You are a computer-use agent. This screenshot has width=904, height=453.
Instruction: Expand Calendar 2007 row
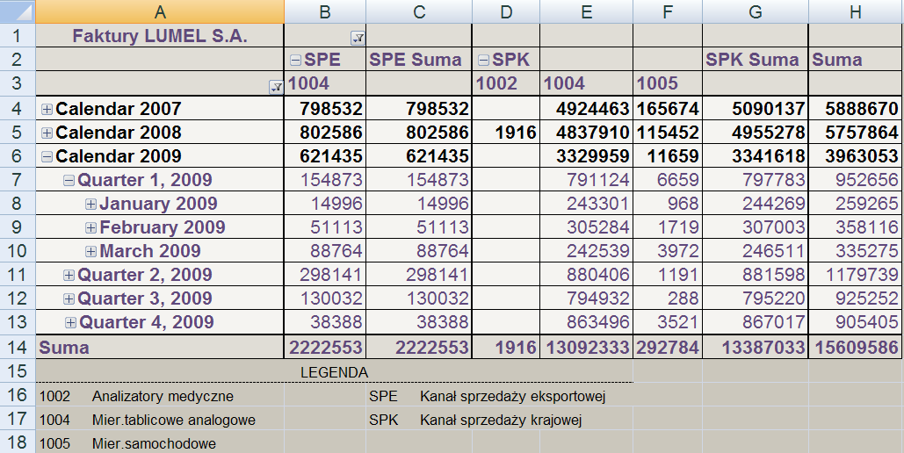pos(47,109)
